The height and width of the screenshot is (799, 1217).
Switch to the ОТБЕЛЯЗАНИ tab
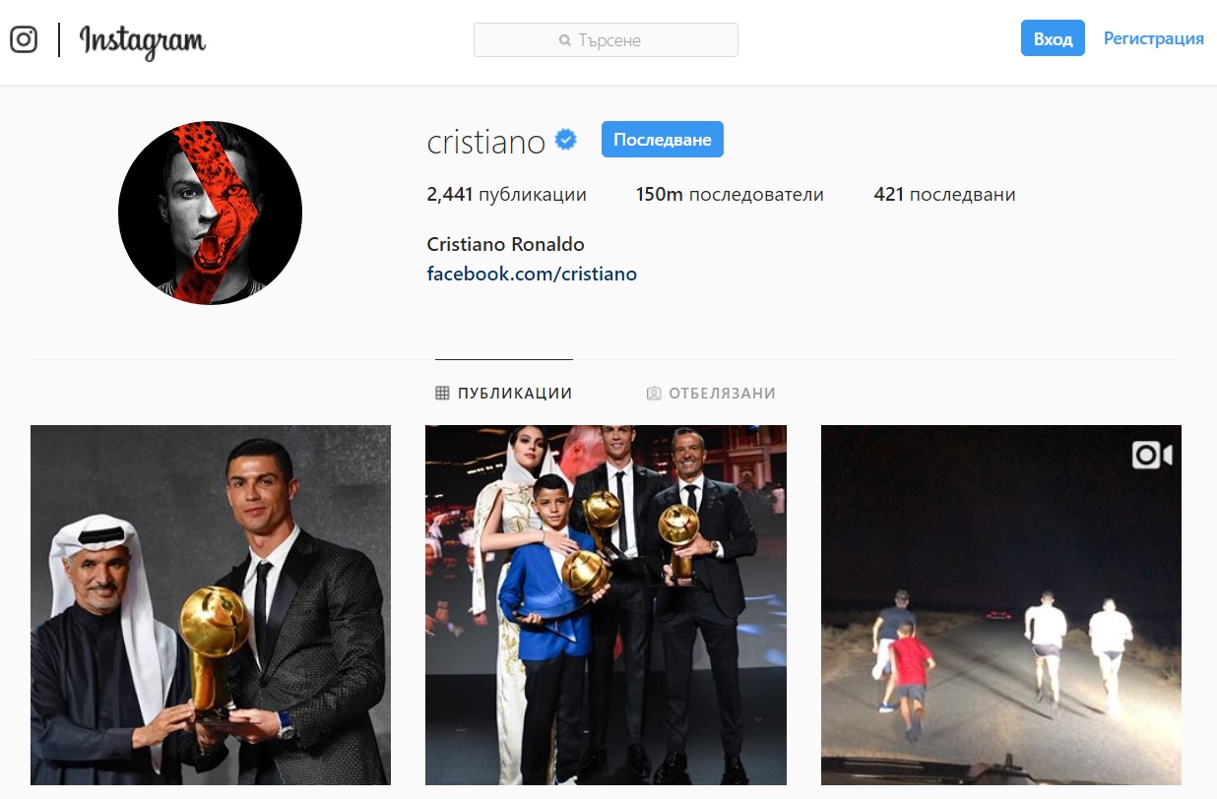click(x=711, y=394)
